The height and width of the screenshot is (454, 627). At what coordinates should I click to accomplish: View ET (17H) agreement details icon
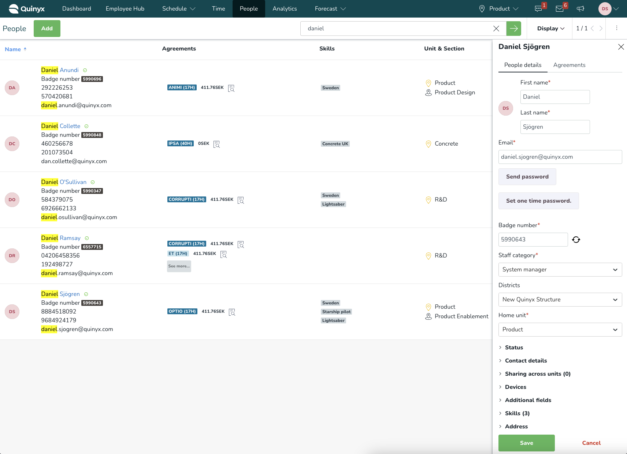224,254
